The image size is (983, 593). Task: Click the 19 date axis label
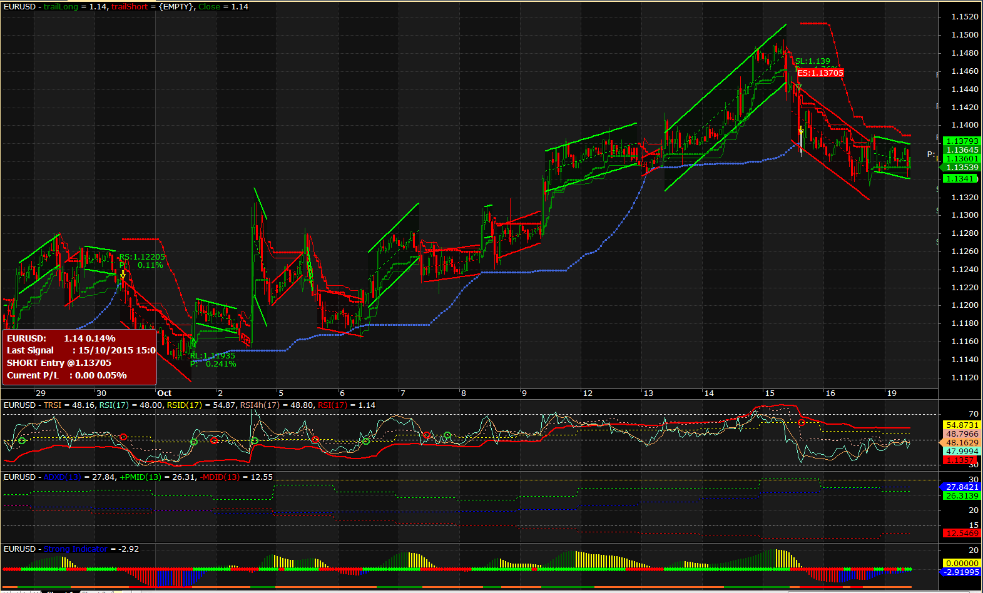click(892, 393)
